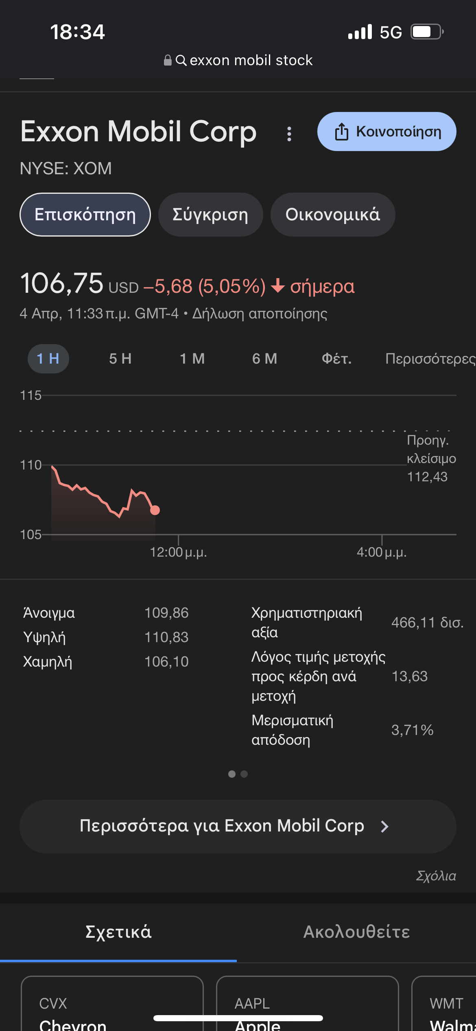This screenshot has width=476, height=1031.
Task: Tap the red down arrow price indicator
Action: 278,286
